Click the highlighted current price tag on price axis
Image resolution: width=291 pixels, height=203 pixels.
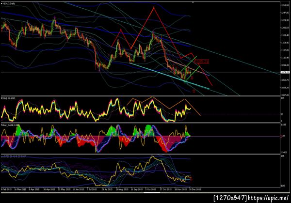pos(285,72)
